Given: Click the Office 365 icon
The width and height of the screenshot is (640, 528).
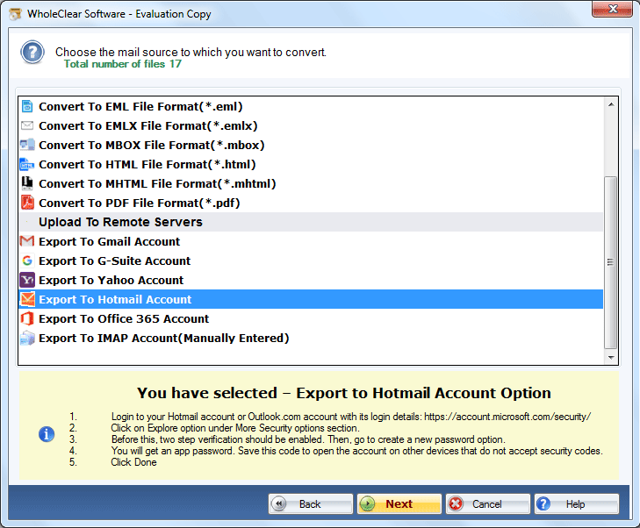Looking at the screenshot, I should click(x=27, y=318).
